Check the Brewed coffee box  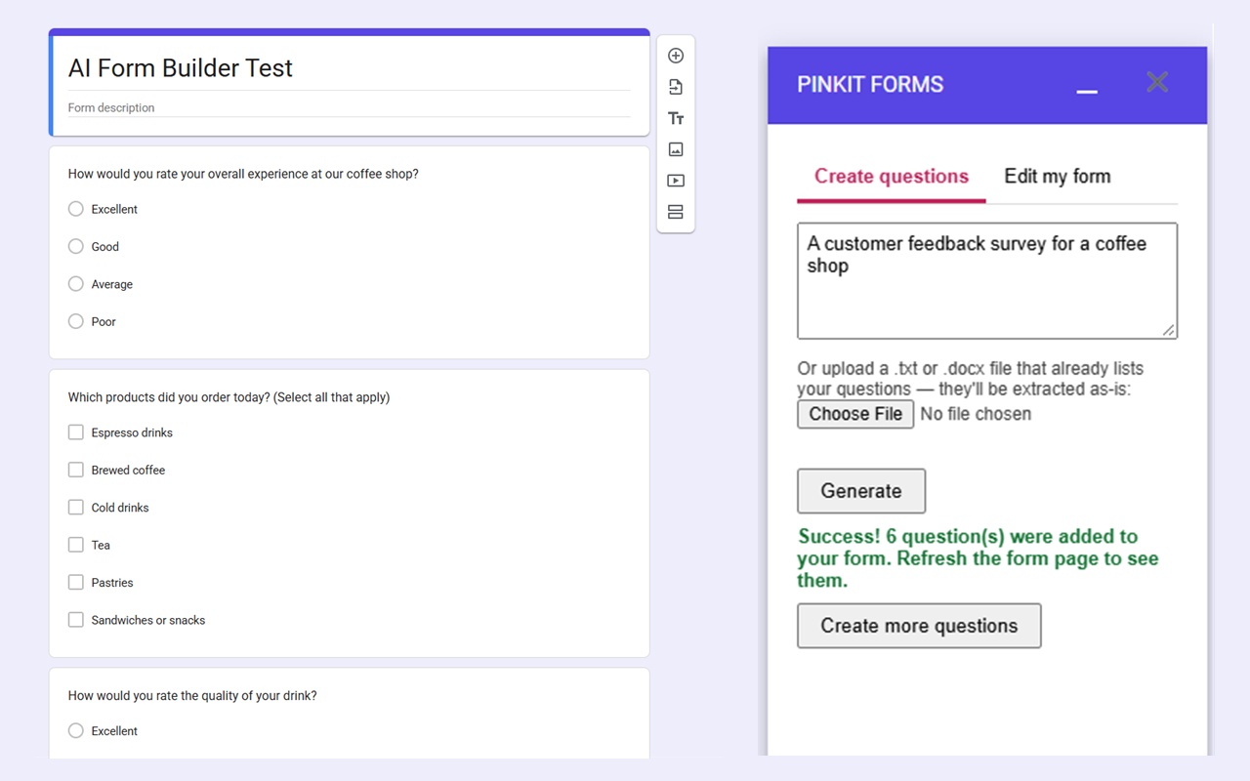[76, 470]
